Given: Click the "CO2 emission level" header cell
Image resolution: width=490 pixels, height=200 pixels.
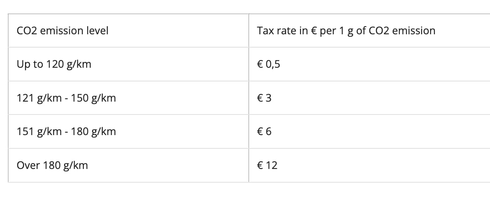Looking at the screenshot, I should click(62, 31).
